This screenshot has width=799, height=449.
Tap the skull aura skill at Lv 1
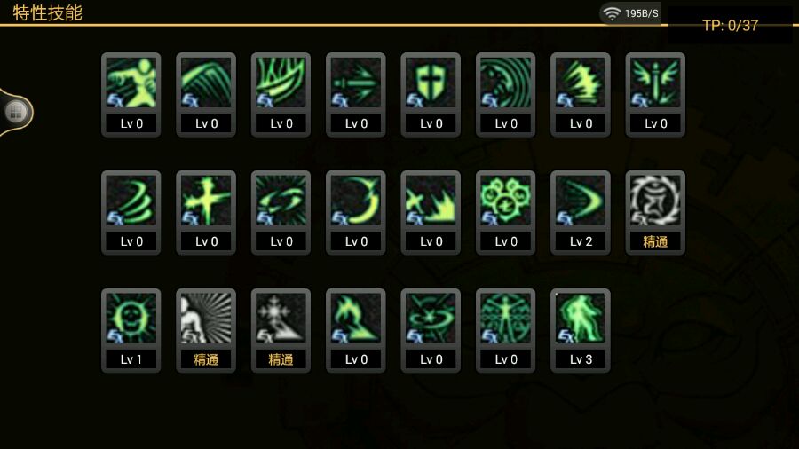[x=131, y=331]
